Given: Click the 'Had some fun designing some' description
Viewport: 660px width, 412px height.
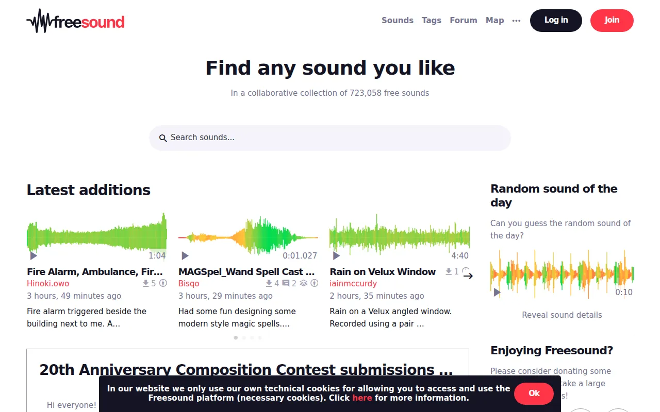Looking at the screenshot, I should 237,312.
